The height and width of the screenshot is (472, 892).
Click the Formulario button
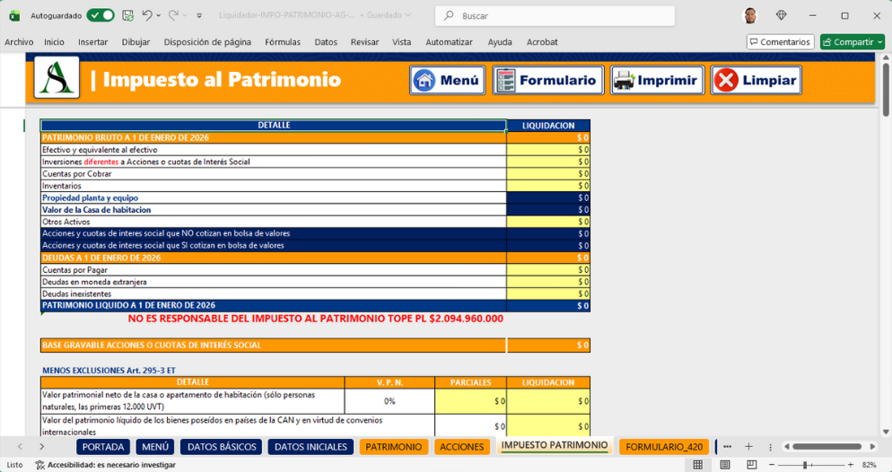click(547, 80)
